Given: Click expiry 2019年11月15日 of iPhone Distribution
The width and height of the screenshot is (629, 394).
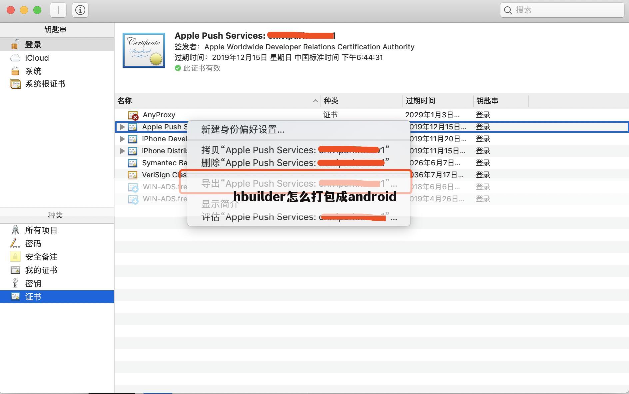Looking at the screenshot, I should pyautogui.click(x=437, y=151).
